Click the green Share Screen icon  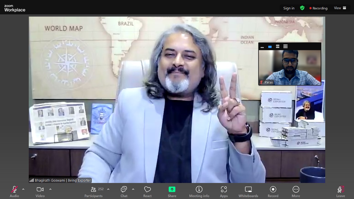pos(172,189)
